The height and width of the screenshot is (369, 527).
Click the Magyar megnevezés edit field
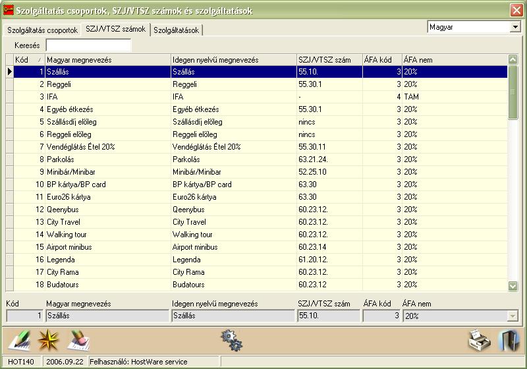[107, 316]
